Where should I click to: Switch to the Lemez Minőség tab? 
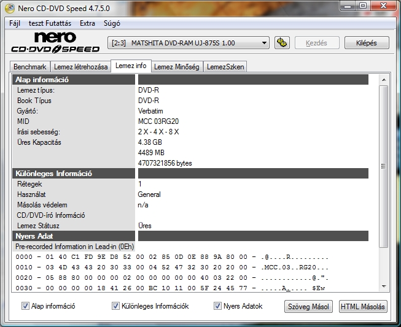177,67
